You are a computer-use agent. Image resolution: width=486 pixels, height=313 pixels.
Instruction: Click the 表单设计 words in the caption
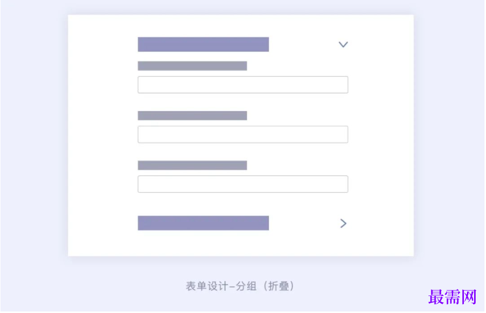(x=206, y=286)
